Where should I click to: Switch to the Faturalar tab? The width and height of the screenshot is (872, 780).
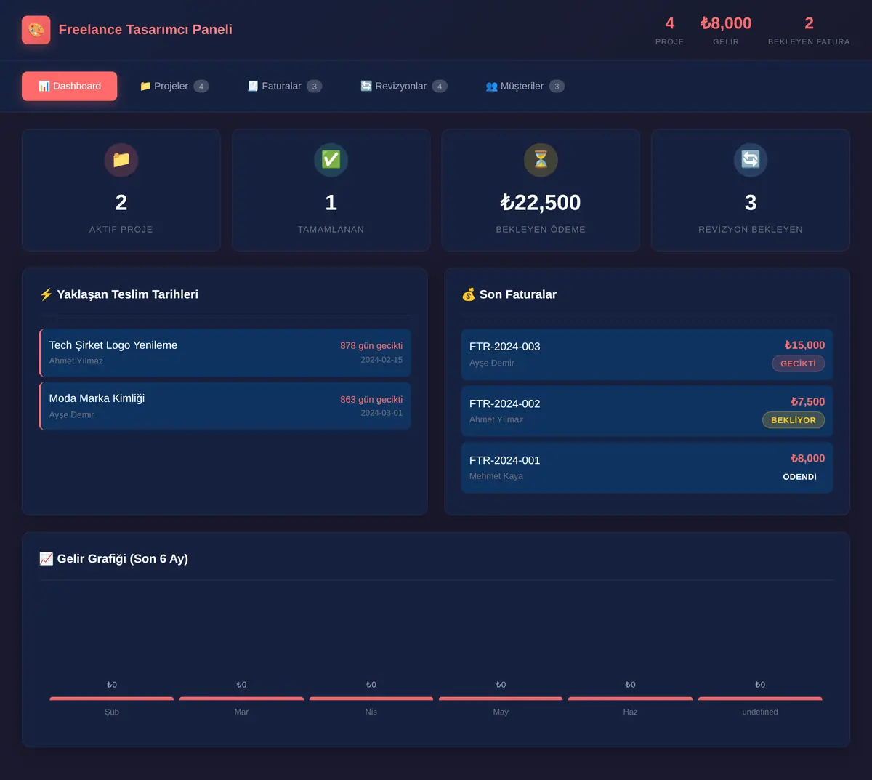tap(285, 86)
